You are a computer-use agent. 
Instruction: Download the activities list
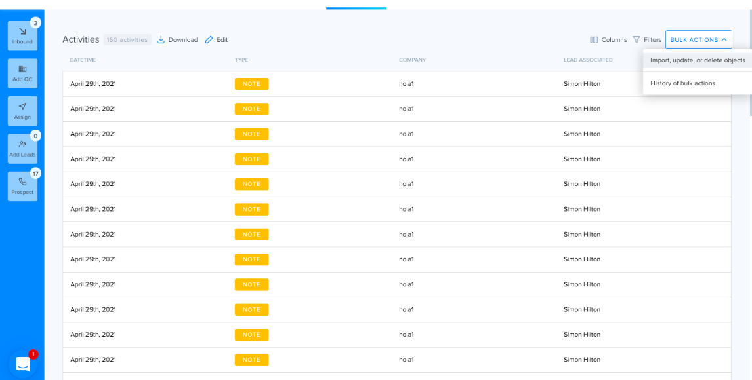click(177, 40)
